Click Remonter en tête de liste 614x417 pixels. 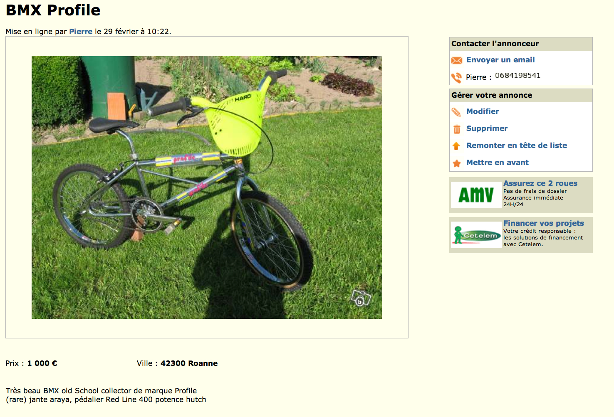click(x=517, y=146)
